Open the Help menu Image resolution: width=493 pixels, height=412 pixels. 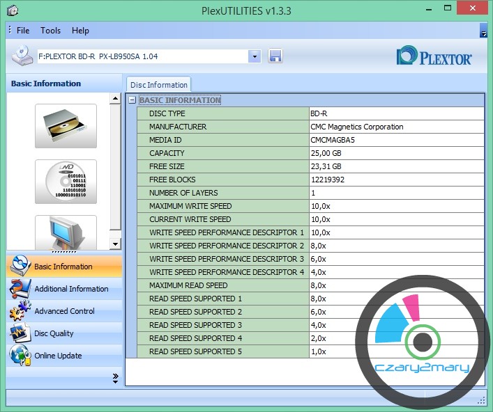click(80, 31)
